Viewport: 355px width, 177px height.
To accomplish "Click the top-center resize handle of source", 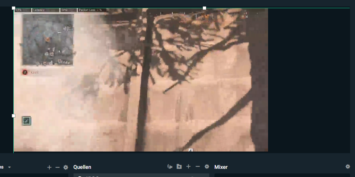I will pyautogui.click(x=204, y=8).
